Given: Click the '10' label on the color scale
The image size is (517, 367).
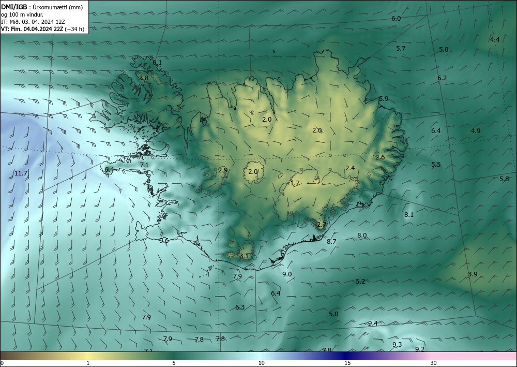Looking at the screenshot, I should point(261,363).
